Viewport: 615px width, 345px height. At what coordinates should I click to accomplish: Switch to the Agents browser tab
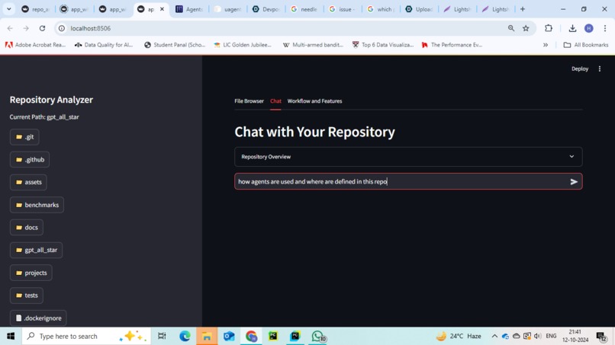(189, 9)
